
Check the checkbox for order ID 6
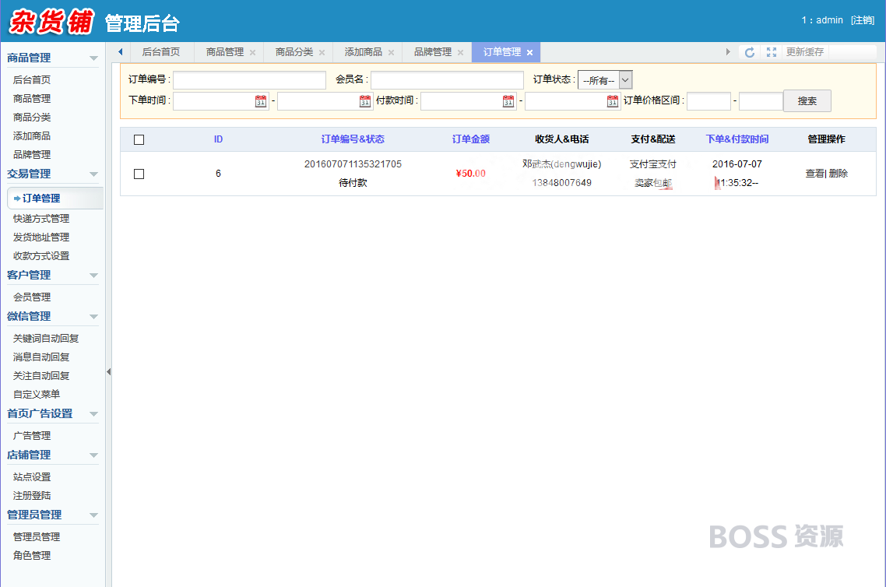139,174
